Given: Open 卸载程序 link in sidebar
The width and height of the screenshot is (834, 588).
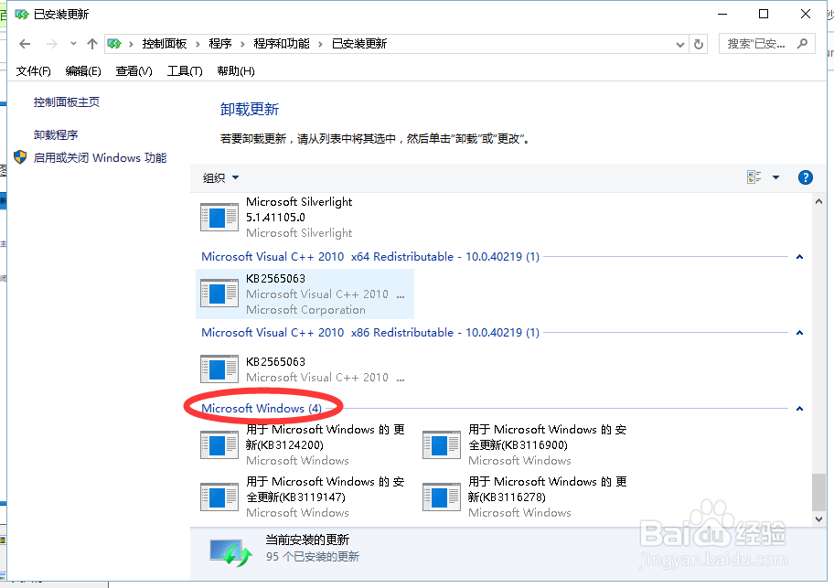Looking at the screenshot, I should pyautogui.click(x=55, y=135).
